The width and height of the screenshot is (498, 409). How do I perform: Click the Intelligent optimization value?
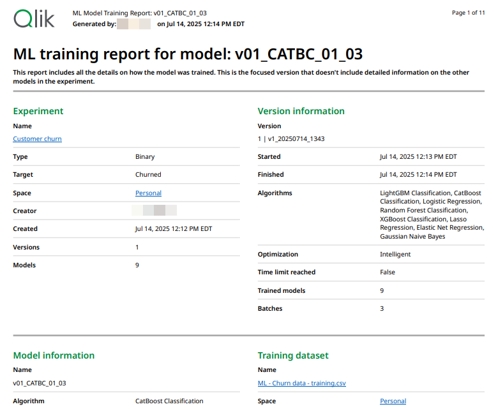point(395,254)
